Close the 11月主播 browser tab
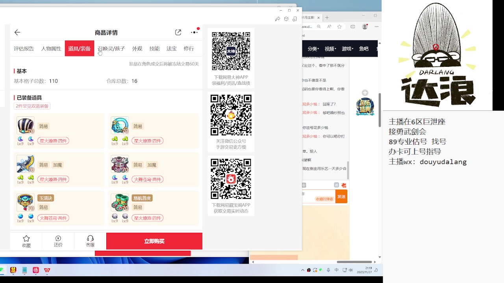This screenshot has width=504, height=283. click(319, 18)
